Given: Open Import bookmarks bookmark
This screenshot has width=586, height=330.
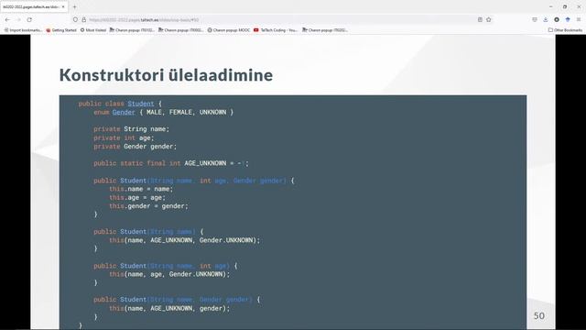Looking at the screenshot, I should (23, 30).
